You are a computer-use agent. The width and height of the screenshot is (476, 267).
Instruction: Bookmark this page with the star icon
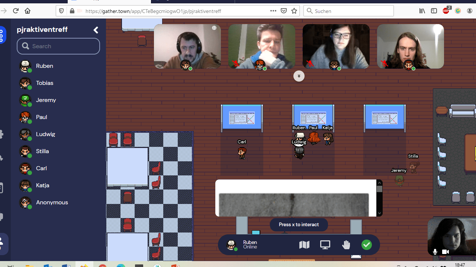click(294, 11)
